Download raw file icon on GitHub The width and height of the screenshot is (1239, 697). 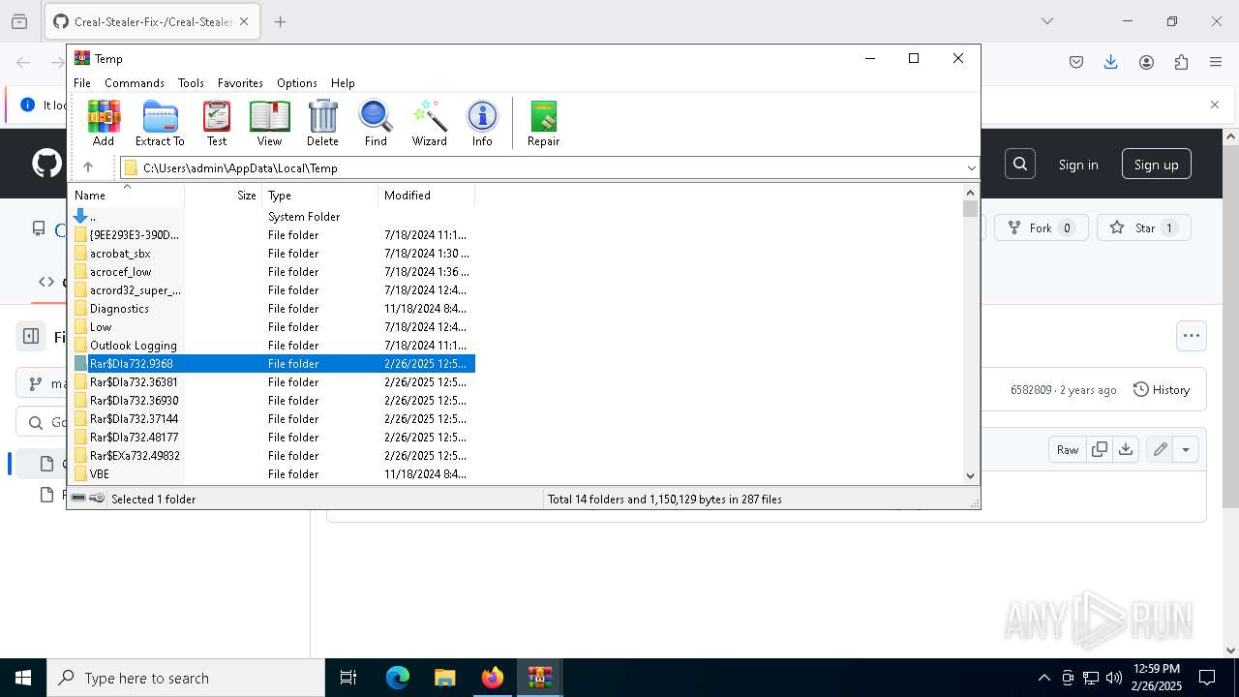1126,449
